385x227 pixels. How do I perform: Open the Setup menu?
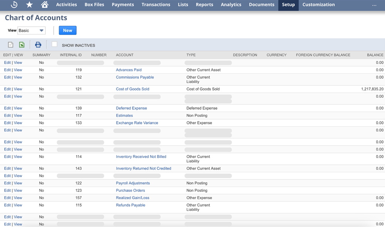tap(289, 5)
